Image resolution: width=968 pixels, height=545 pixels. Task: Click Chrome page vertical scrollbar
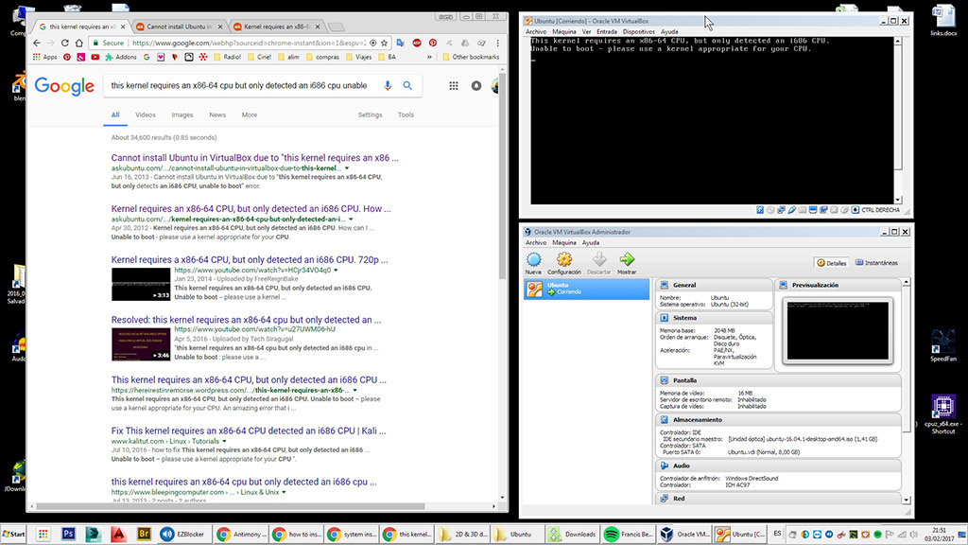pyautogui.click(x=502, y=179)
